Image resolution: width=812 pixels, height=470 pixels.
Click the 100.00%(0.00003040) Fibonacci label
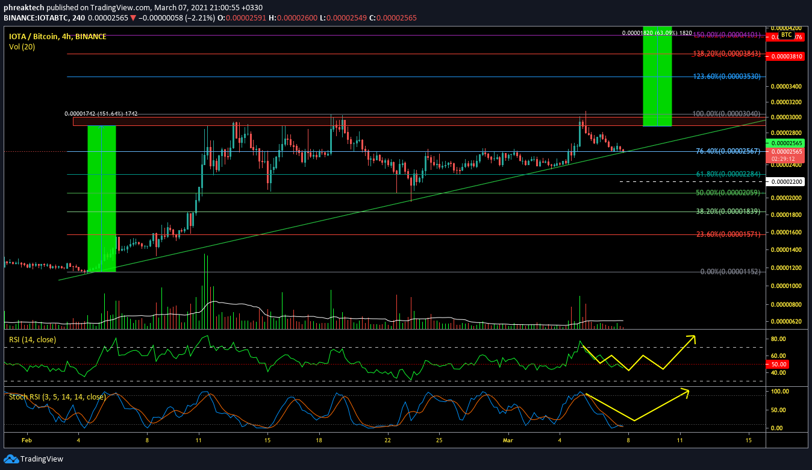pyautogui.click(x=726, y=114)
